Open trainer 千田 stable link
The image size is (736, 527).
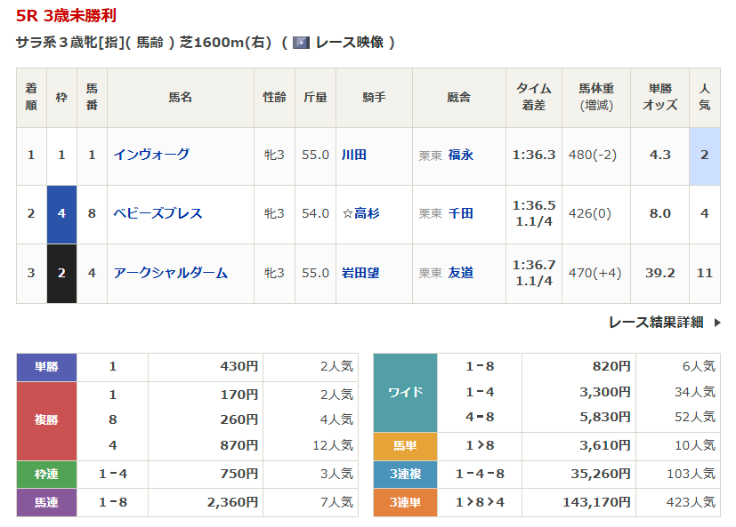(461, 213)
